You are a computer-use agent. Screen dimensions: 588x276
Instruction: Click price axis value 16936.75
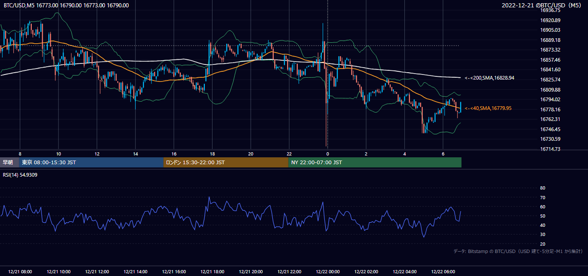coord(550,10)
